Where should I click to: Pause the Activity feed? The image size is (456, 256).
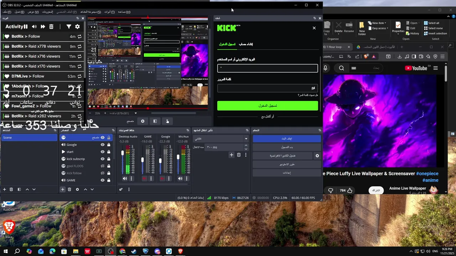pyautogui.click(x=26, y=27)
